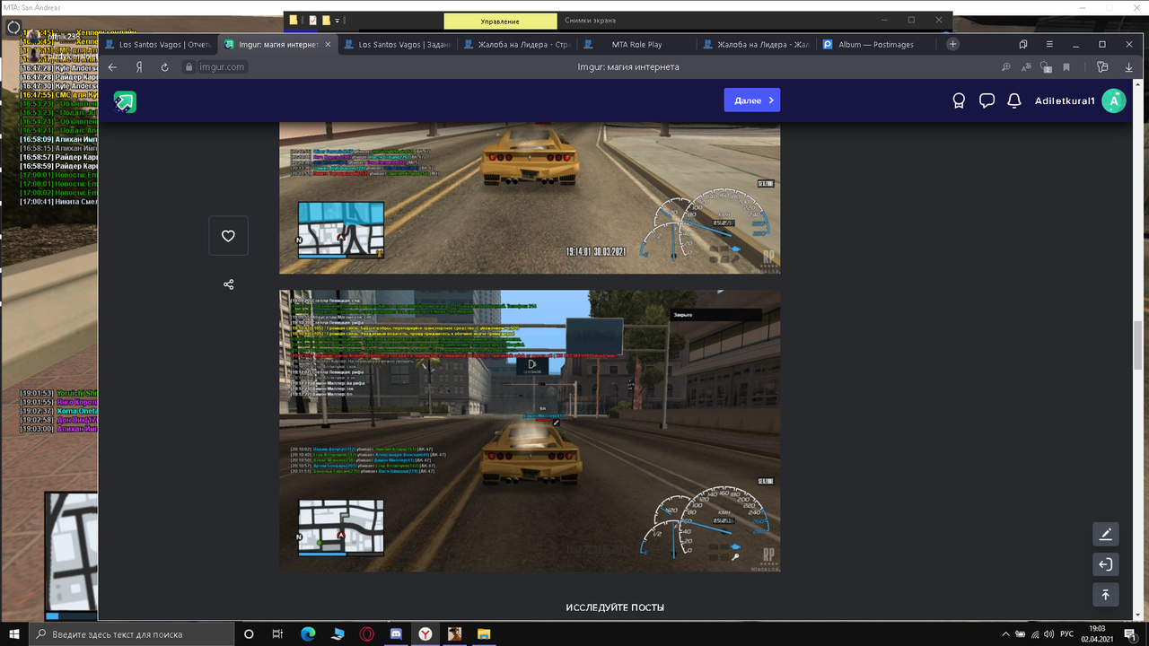Go back in browser
Image resolution: width=1149 pixels, height=646 pixels.
click(112, 67)
